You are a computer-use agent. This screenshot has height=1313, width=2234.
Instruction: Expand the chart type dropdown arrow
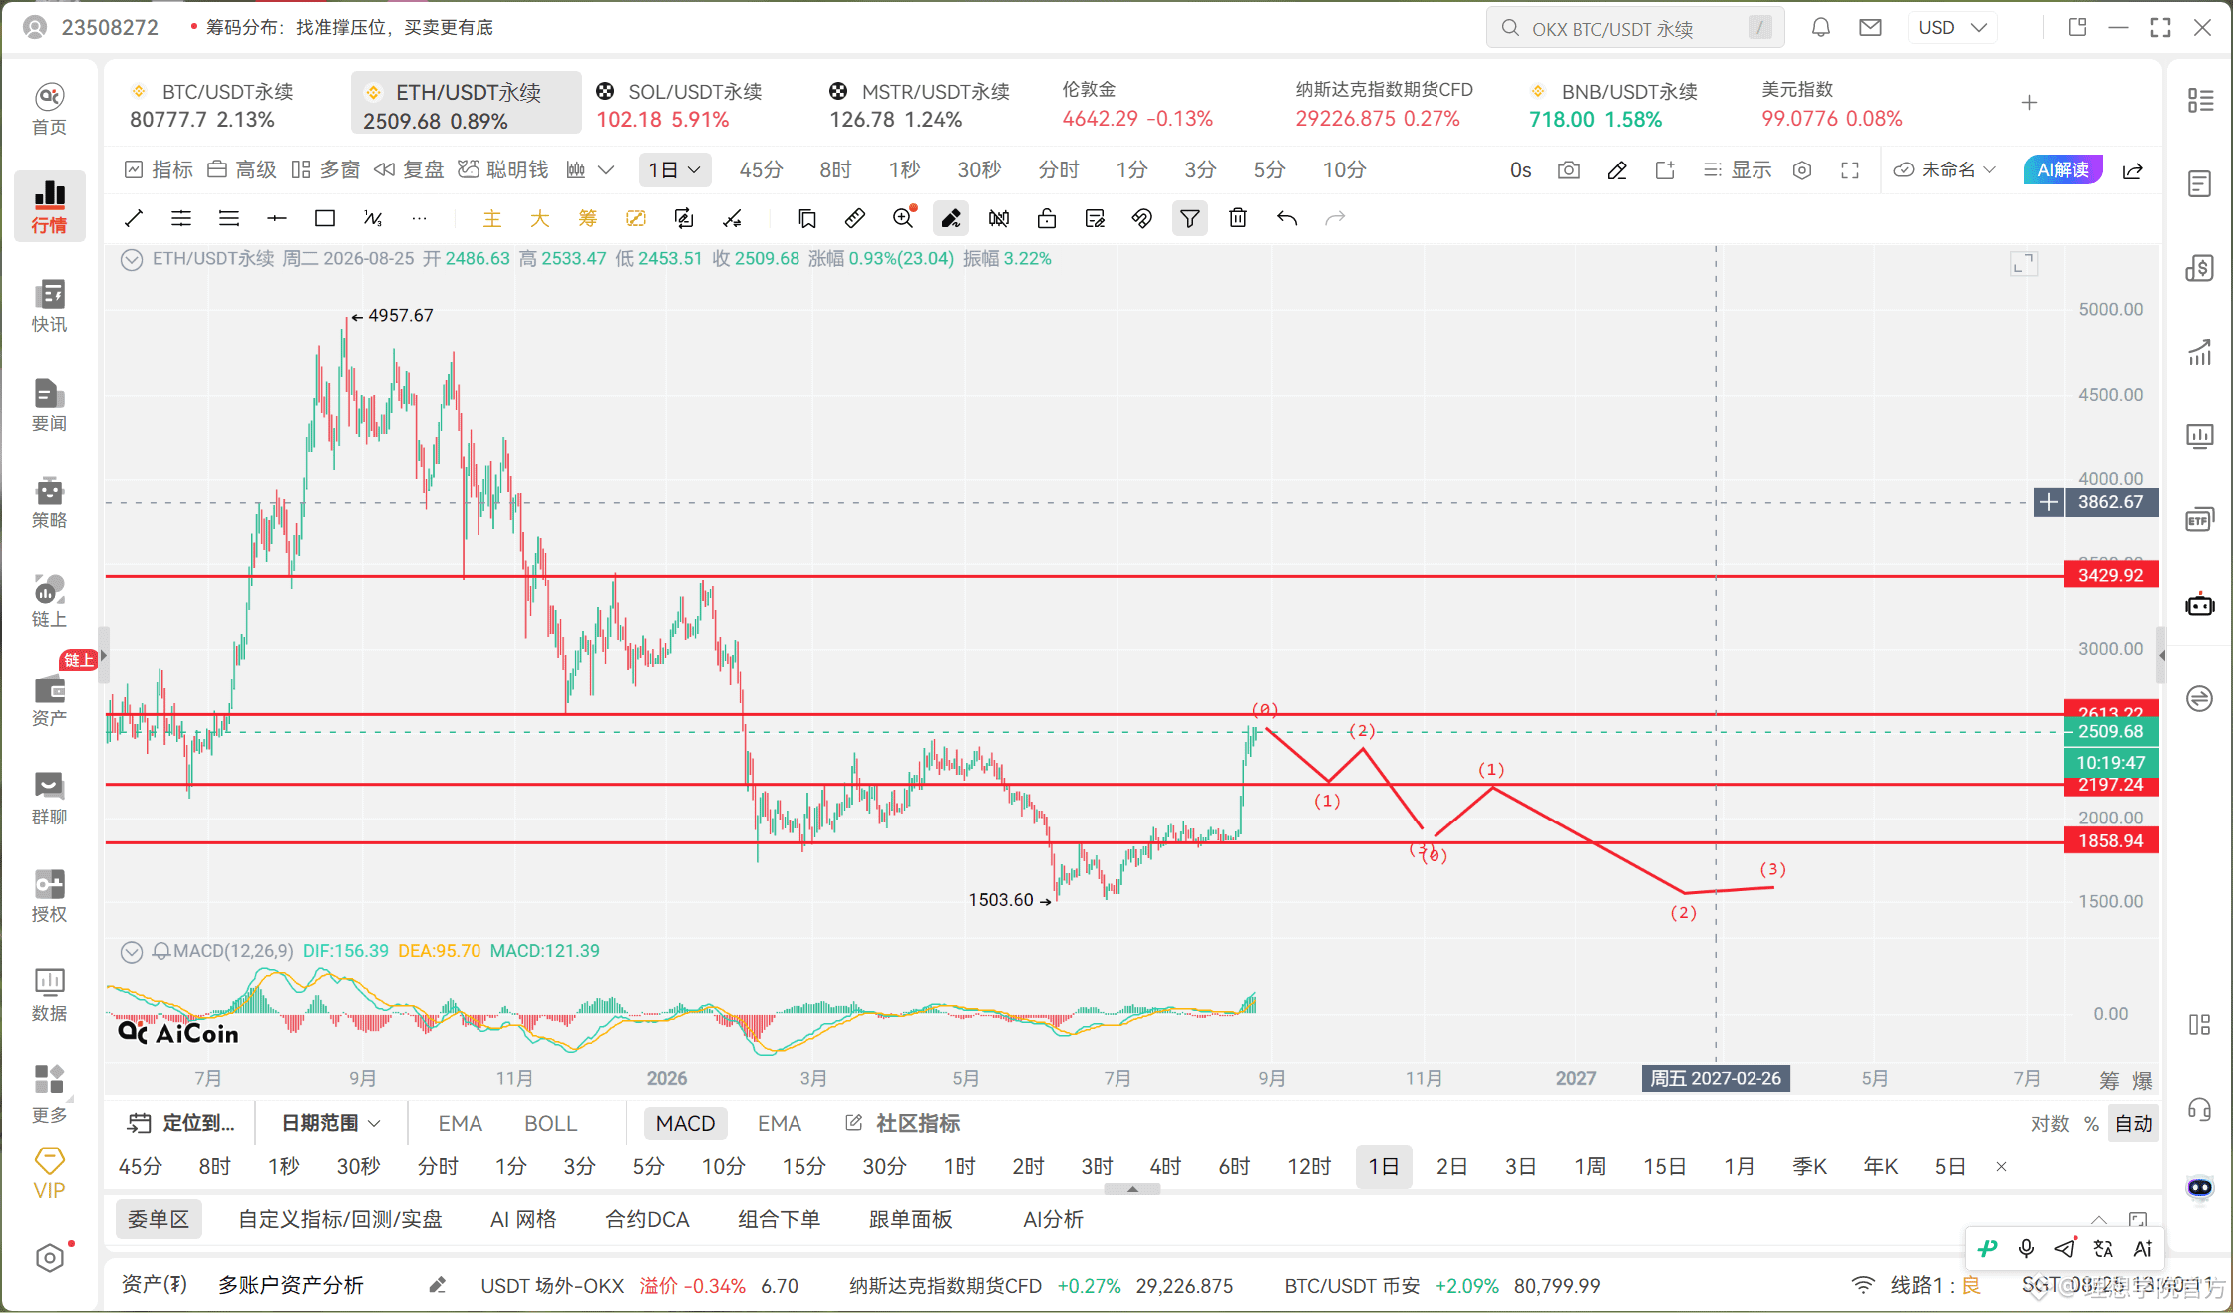tap(606, 170)
